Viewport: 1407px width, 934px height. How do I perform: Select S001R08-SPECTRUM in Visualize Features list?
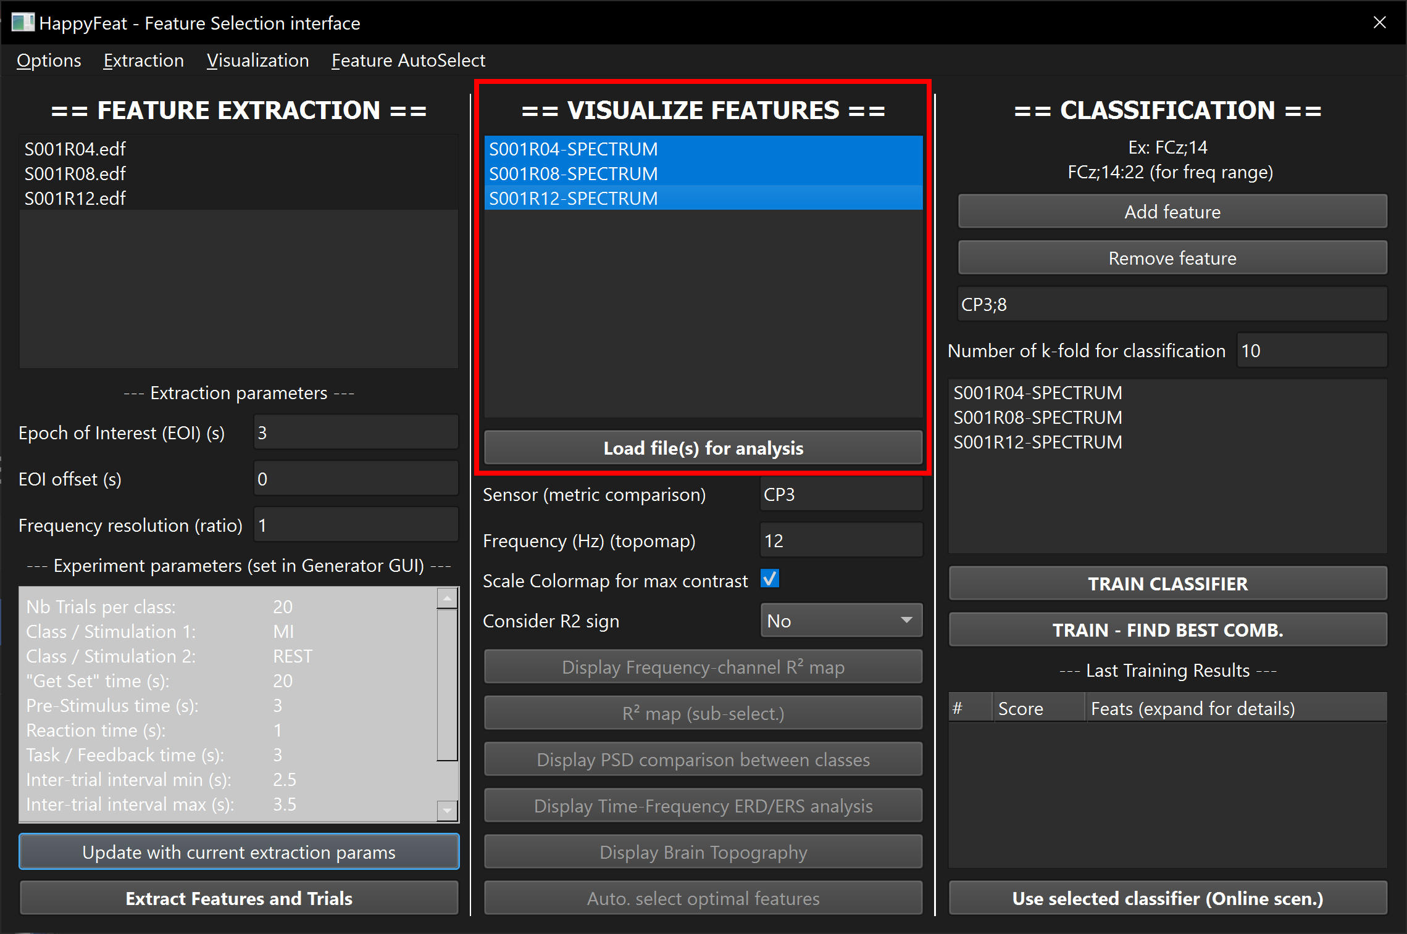[703, 173]
